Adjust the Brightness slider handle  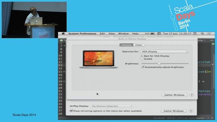[159, 64]
